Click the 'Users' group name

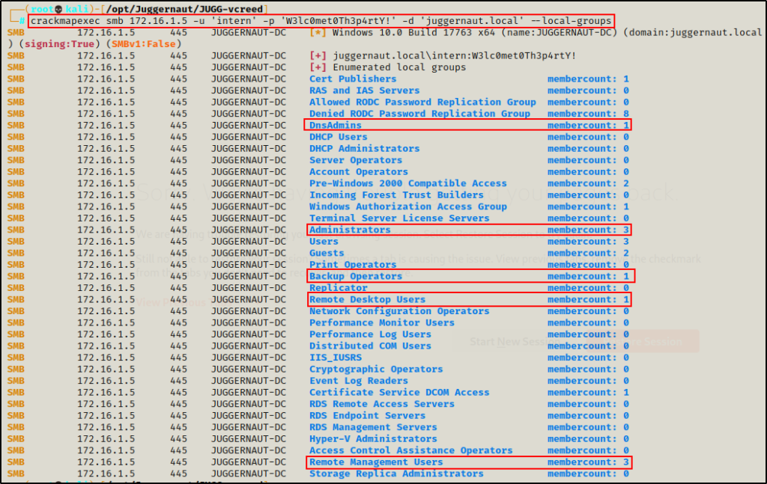324,242
